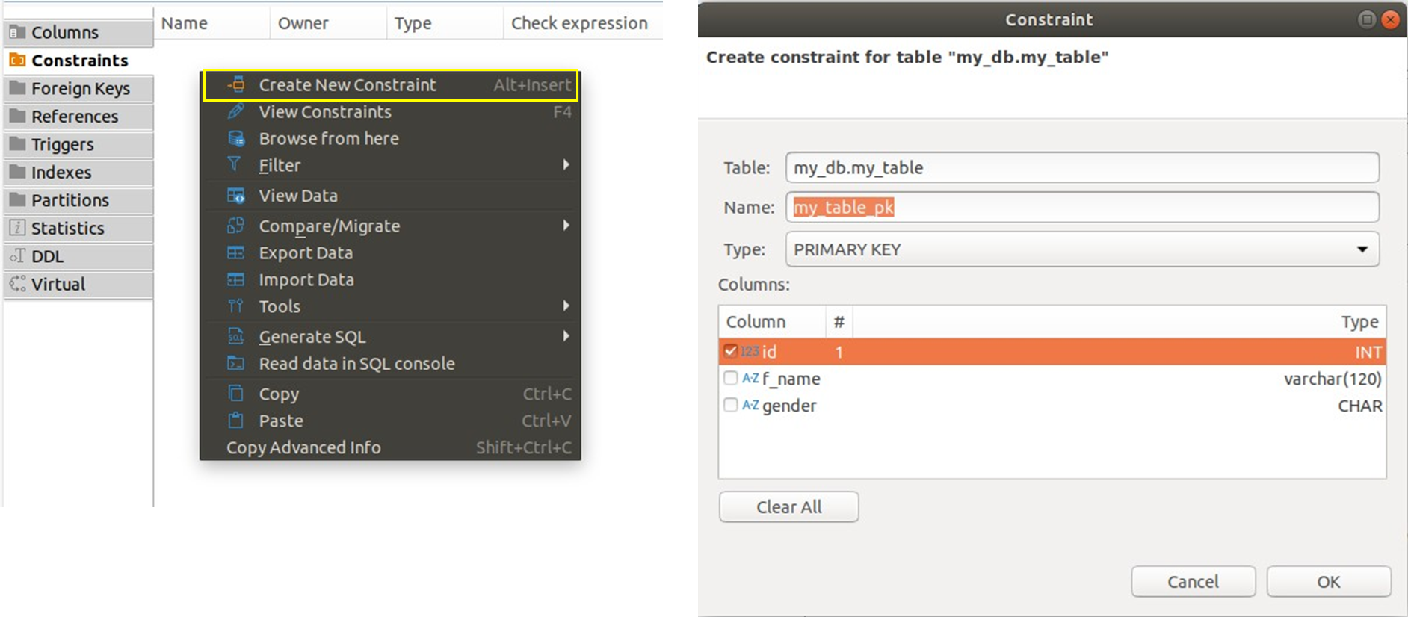Click the CHAR type cell of gender
Viewport: 1408px width, 617px height.
pyautogui.click(x=1359, y=406)
